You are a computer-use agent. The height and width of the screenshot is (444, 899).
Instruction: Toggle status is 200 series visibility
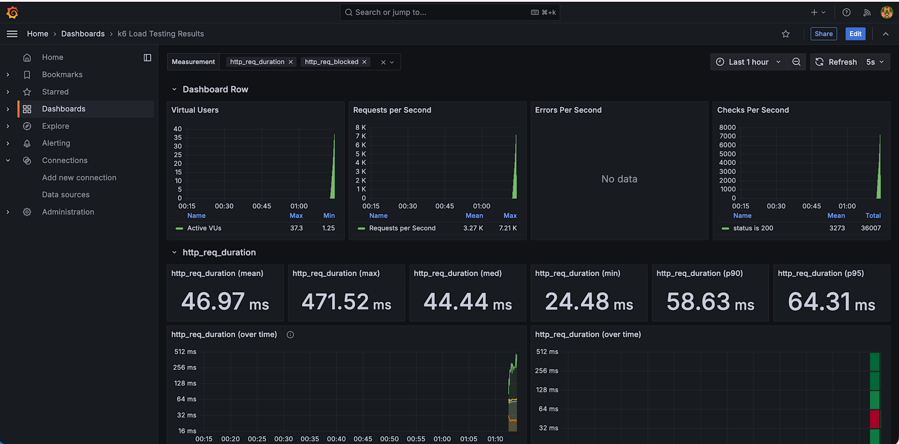pyautogui.click(x=753, y=228)
